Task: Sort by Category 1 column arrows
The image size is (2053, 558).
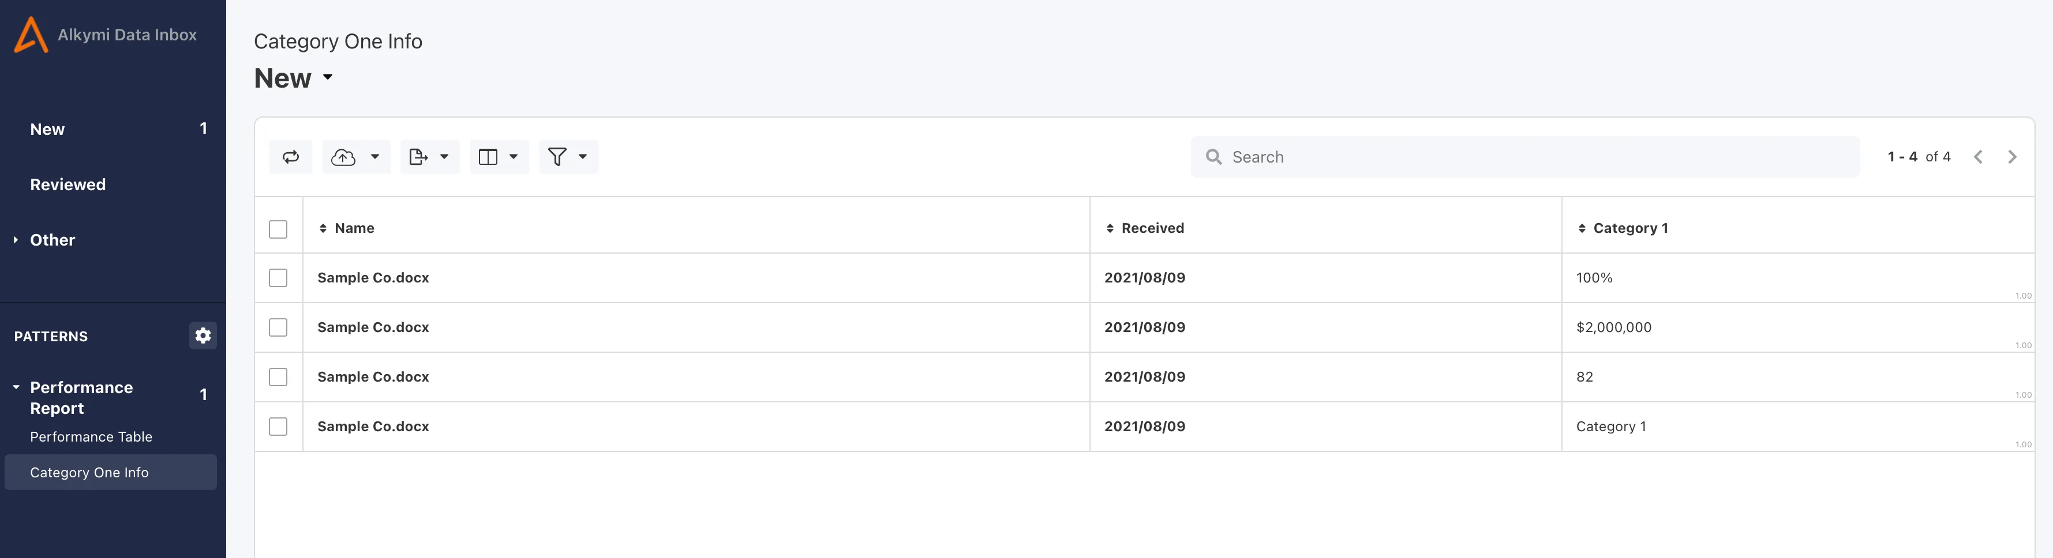Action: (x=1582, y=228)
